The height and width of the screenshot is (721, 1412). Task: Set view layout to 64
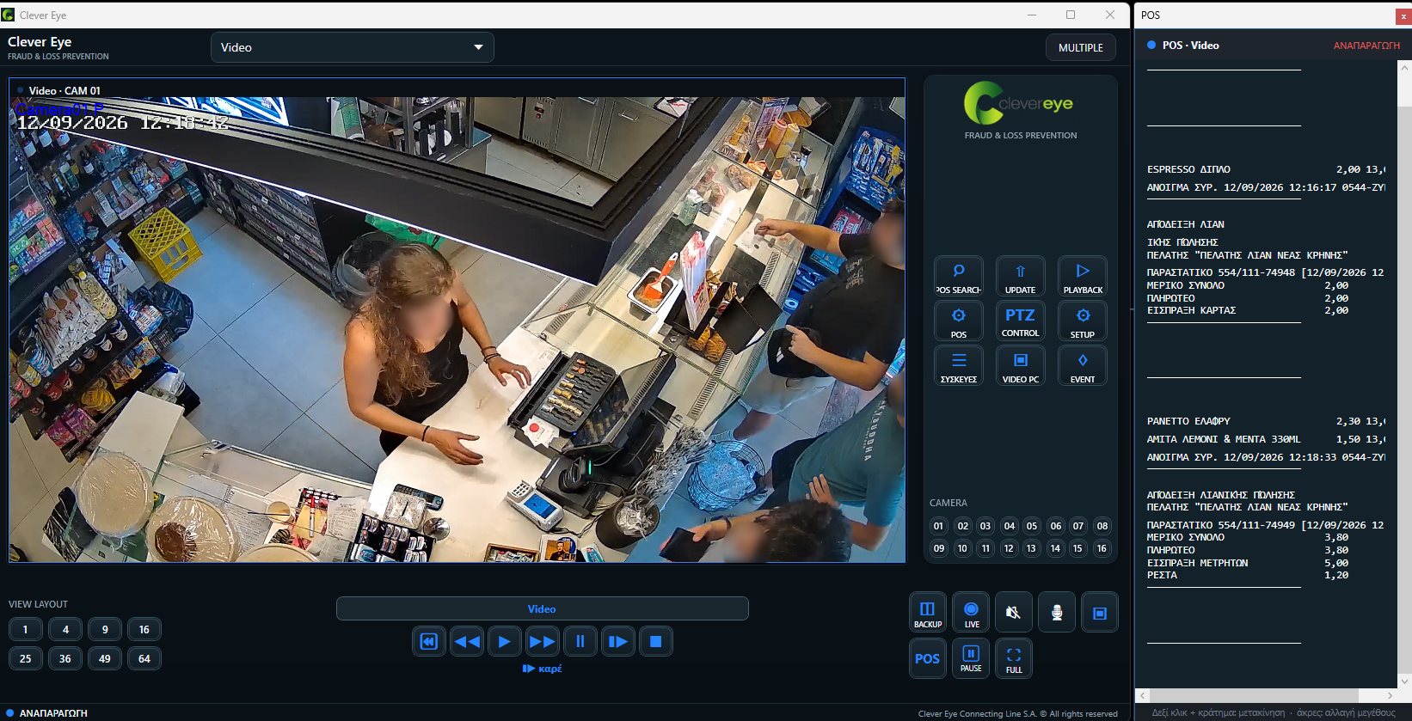pos(144,658)
